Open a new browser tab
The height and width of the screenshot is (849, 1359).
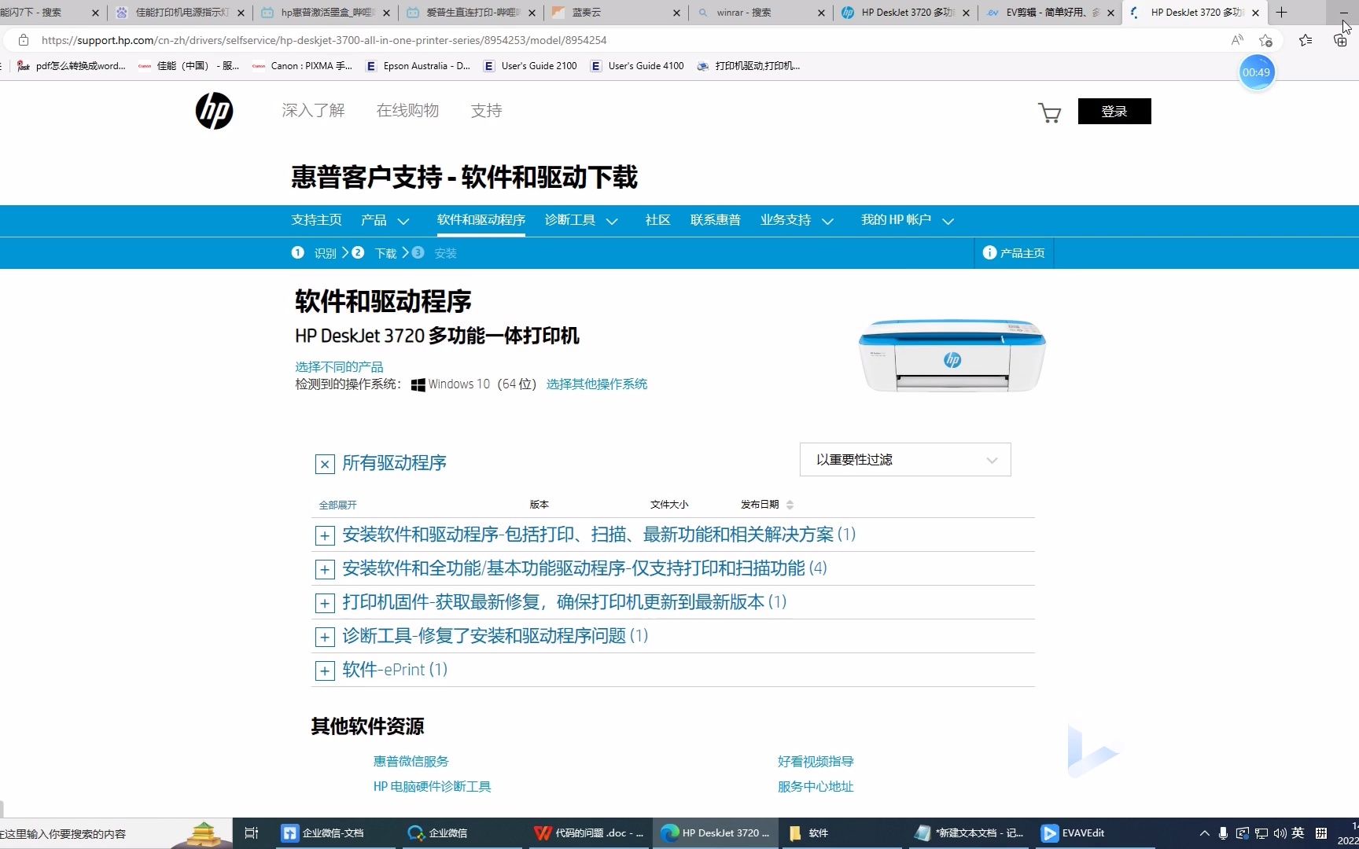[1281, 12]
